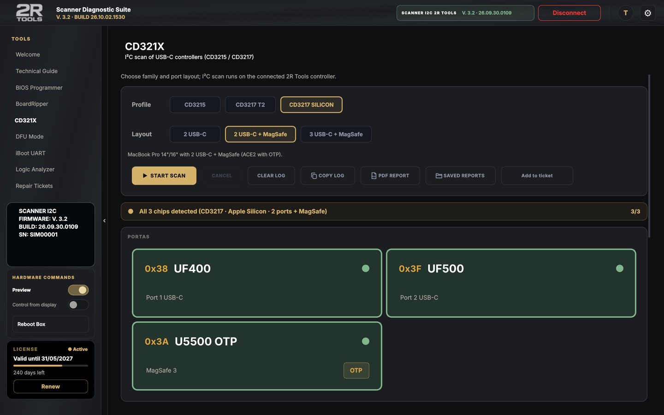The image size is (664, 415).
Task: Select the CD3217 T2 profile
Action: pos(250,105)
